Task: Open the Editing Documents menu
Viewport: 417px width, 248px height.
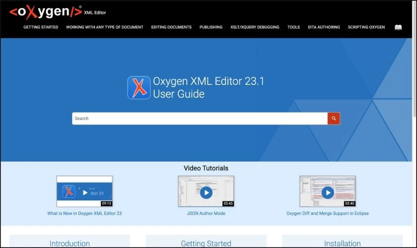Action: 171,27
